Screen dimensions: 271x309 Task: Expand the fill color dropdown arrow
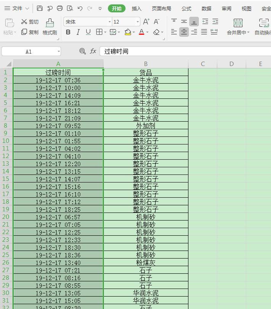pos(134,32)
